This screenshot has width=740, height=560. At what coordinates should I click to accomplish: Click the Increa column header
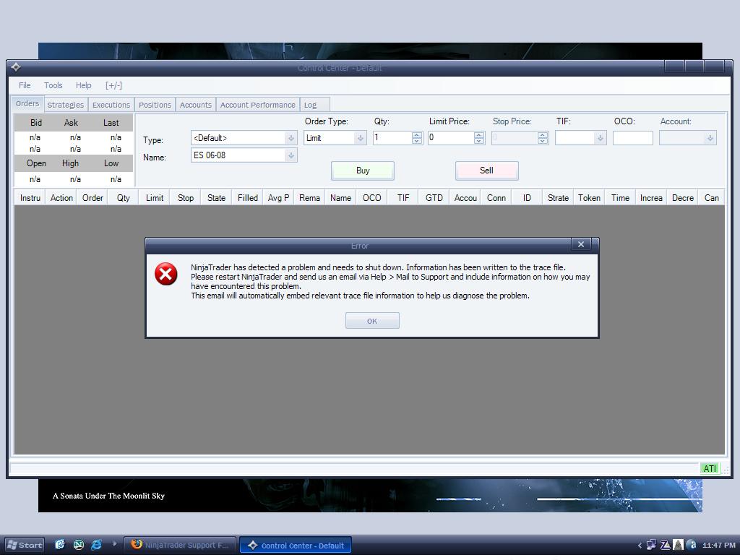(x=651, y=198)
